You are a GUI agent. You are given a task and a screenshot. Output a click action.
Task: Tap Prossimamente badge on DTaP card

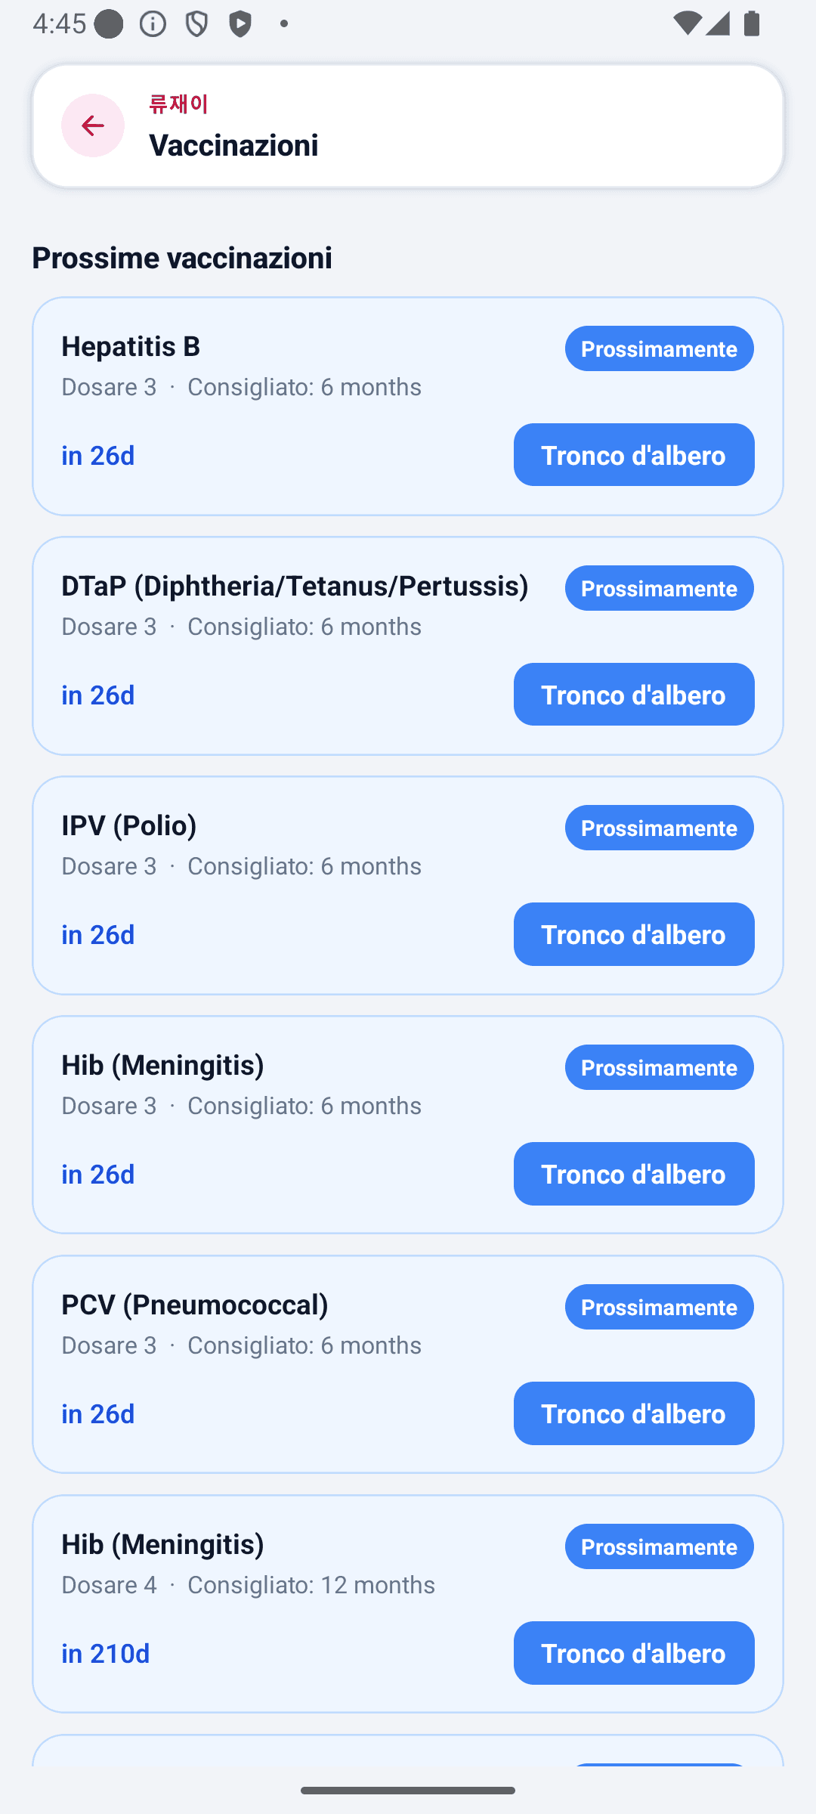coord(660,588)
